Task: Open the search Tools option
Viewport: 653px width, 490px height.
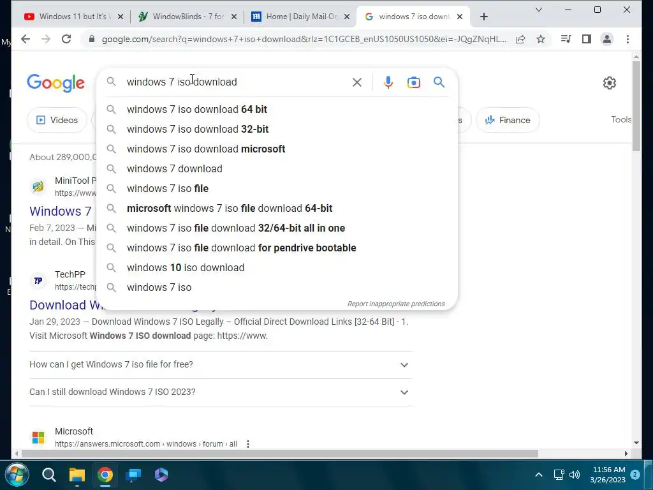Action: pos(621,119)
